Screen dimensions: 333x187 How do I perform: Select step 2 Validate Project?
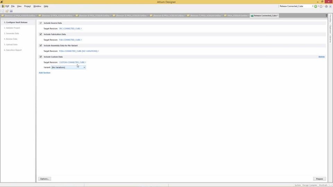[12, 28]
